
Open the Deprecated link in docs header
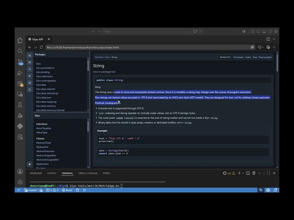265,57
